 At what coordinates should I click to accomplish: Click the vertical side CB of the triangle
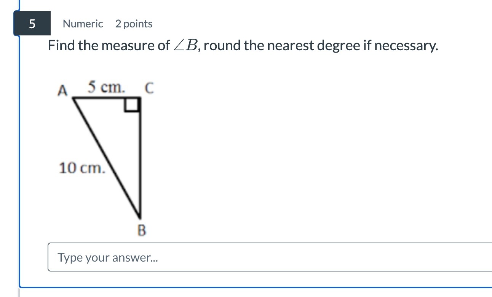point(140,156)
